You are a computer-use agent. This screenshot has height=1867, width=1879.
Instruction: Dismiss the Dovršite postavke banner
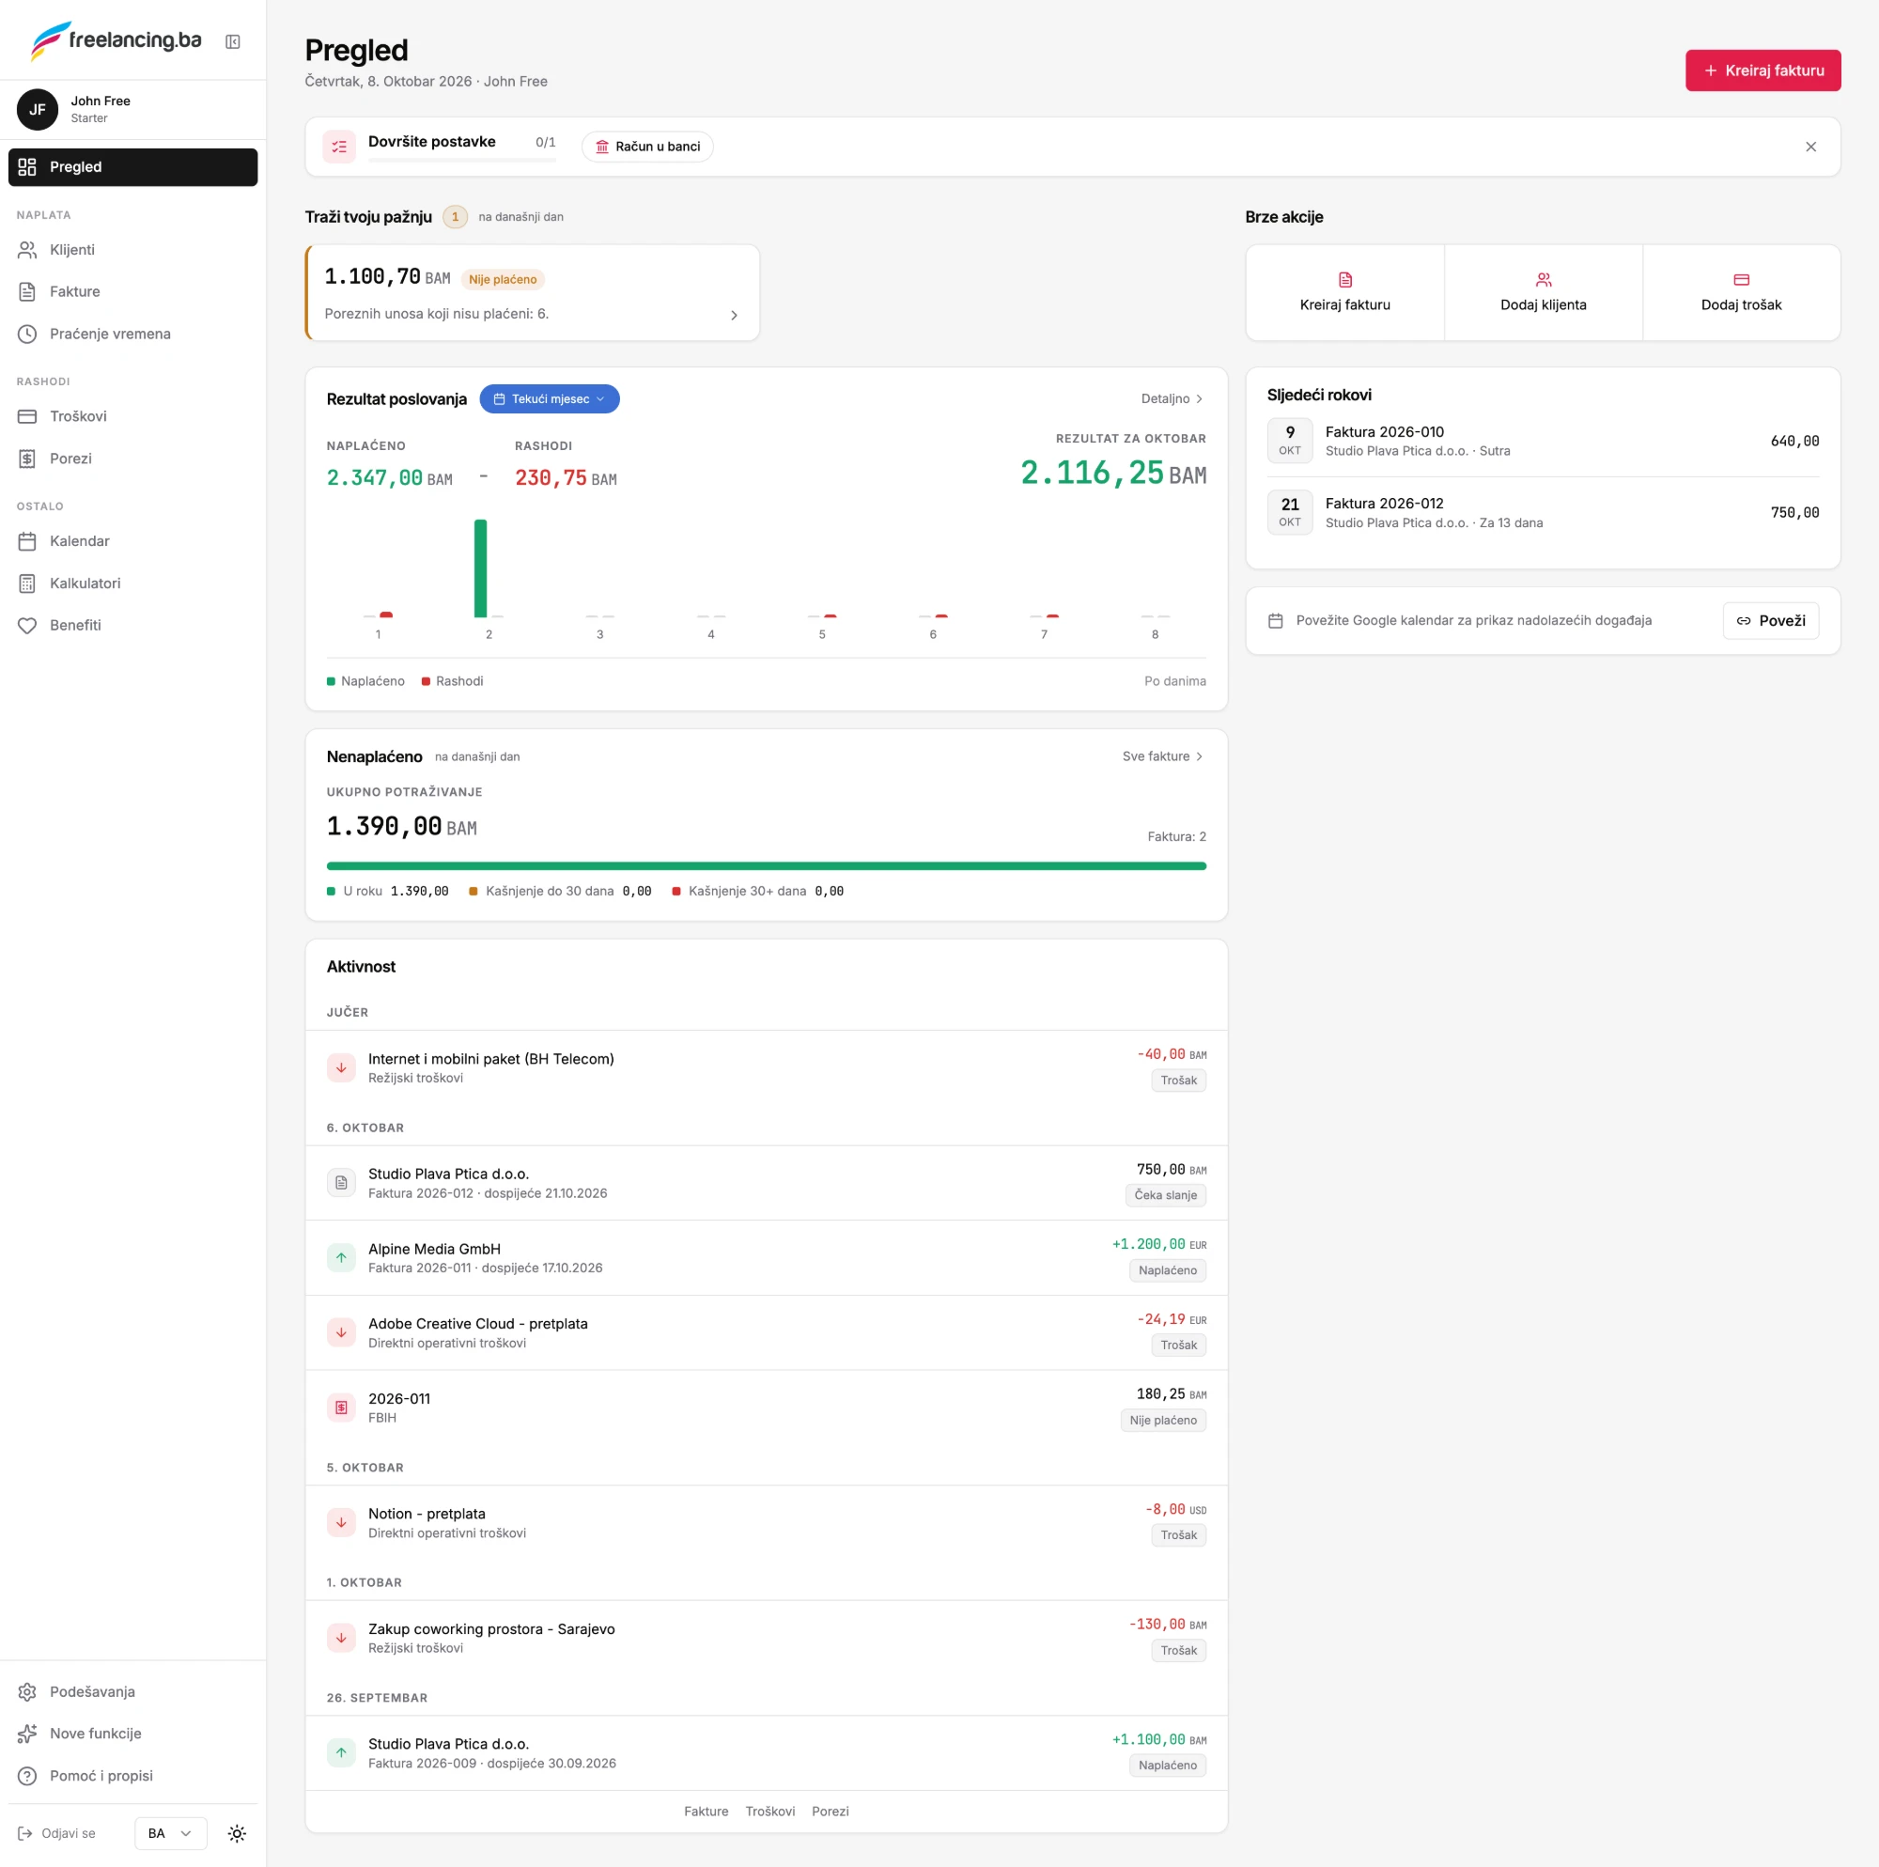coord(1811,147)
